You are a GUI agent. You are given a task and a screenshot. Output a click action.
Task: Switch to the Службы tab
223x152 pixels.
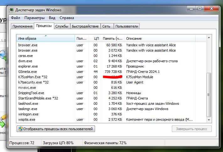62,26
